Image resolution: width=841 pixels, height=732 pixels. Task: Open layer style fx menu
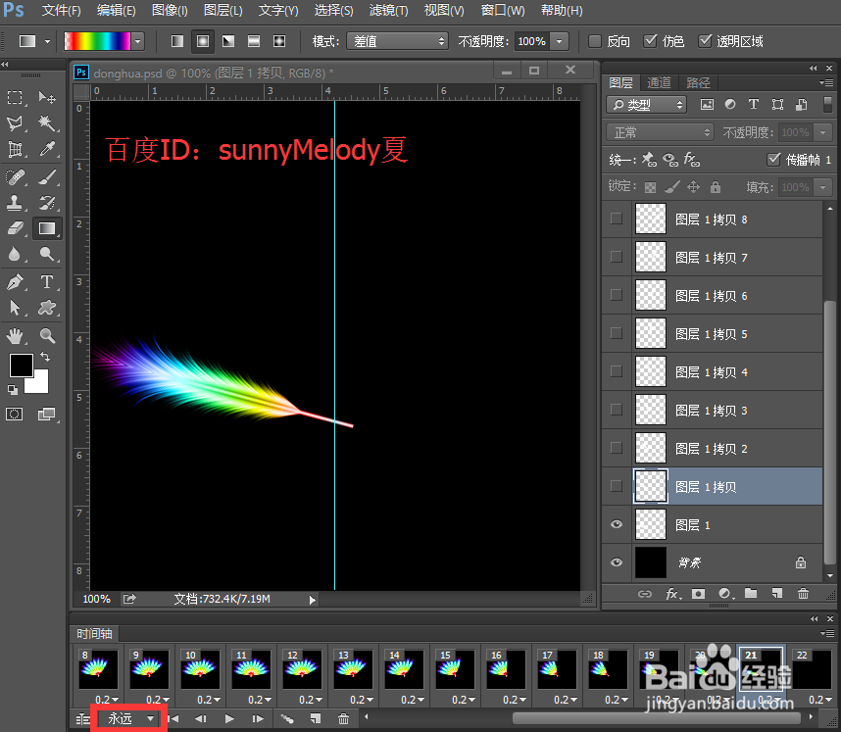tap(673, 594)
